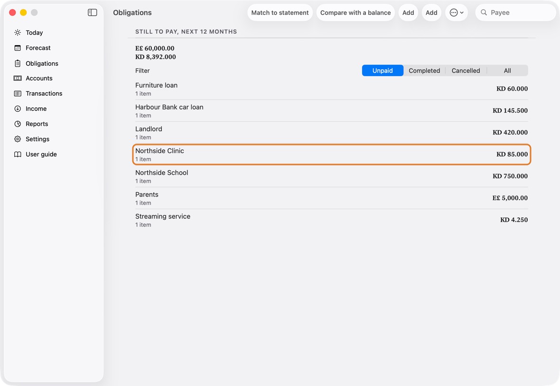Viewport: 560px width, 386px height.
Task: Toggle the sidebar with the panel icon
Action: (92, 12)
